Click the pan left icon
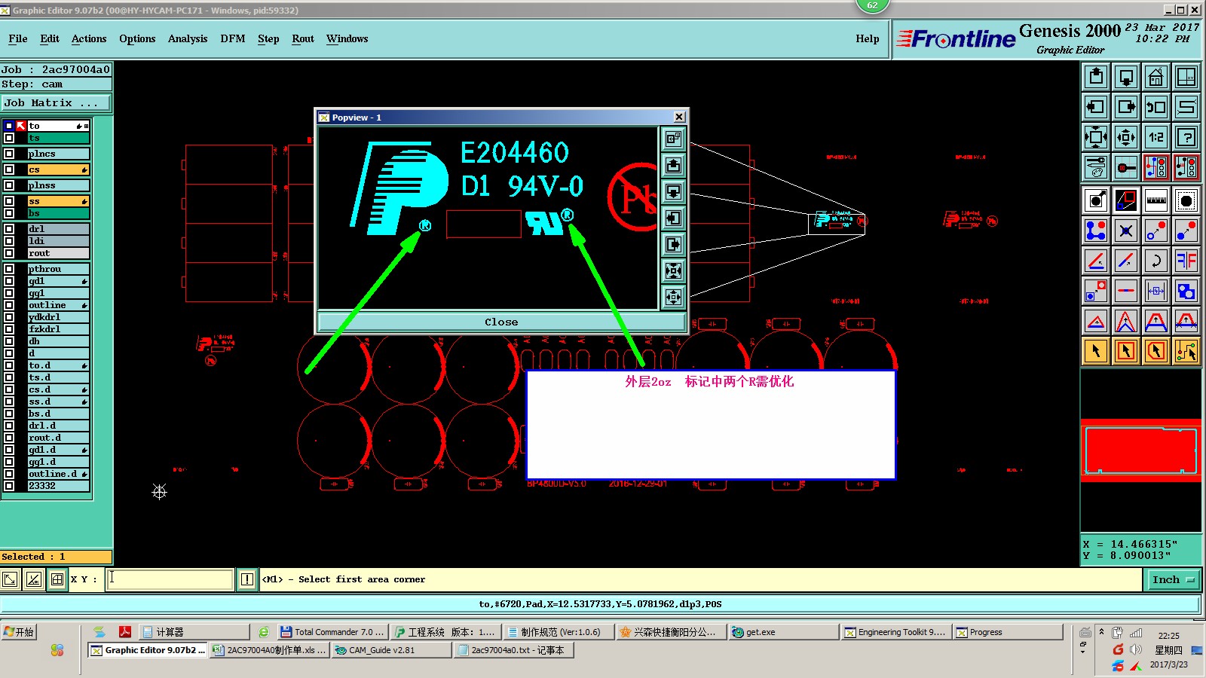This screenshot has height=678, width=1206. (1096, 107)
